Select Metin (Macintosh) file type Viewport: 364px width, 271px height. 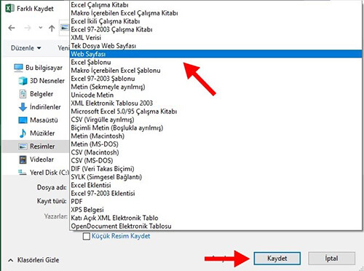(216, 136)
